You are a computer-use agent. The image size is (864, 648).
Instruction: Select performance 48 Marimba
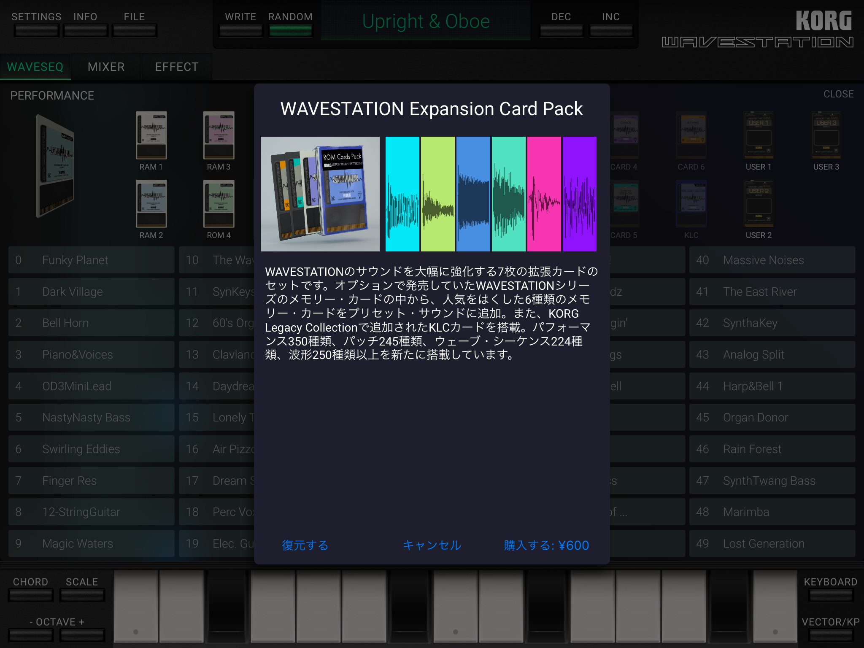point(772,512)
